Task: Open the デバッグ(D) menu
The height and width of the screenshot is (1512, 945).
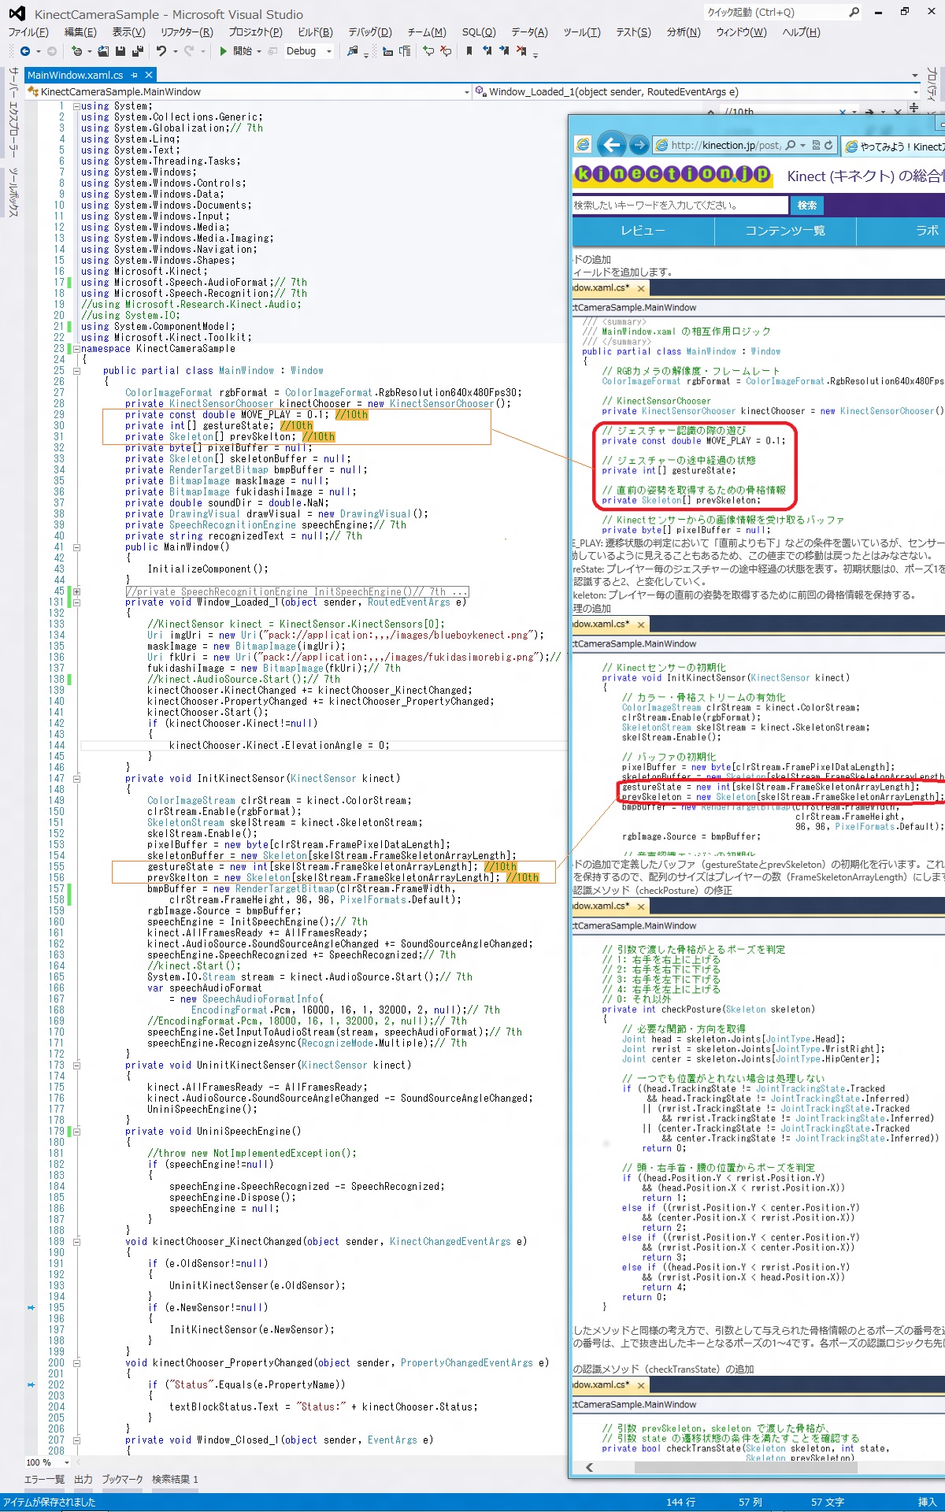Action: coord(370,32)
